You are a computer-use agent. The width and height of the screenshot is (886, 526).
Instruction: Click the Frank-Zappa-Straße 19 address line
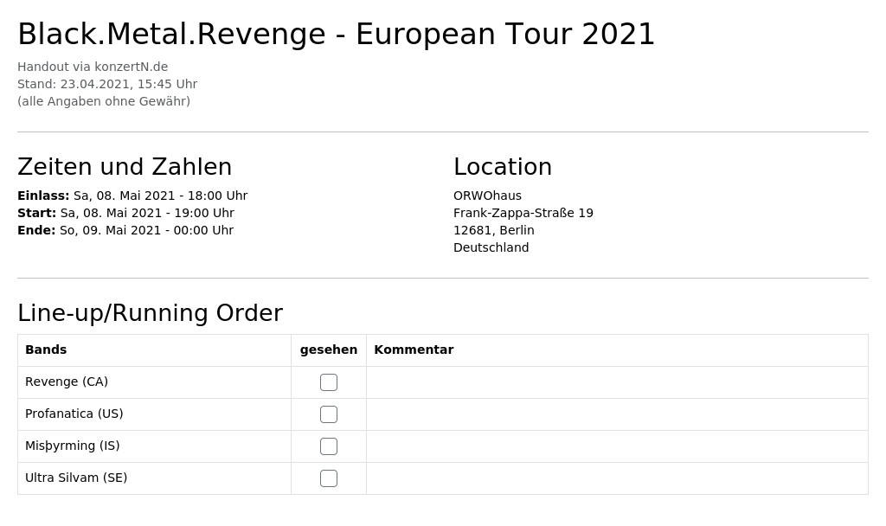523,213
